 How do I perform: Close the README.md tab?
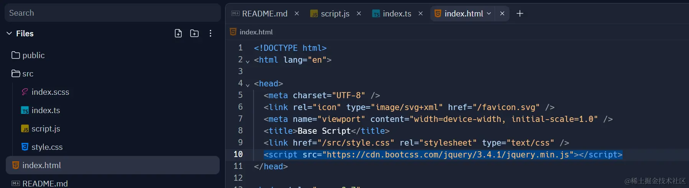(x=297, y=13)
